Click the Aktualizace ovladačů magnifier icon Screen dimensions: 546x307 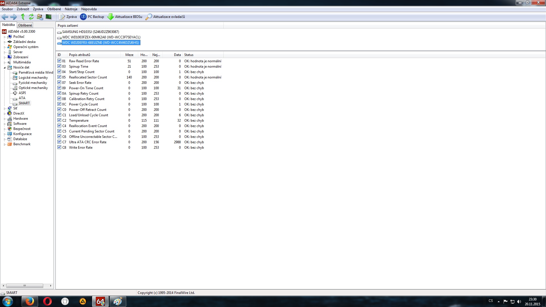click(148, 17)
